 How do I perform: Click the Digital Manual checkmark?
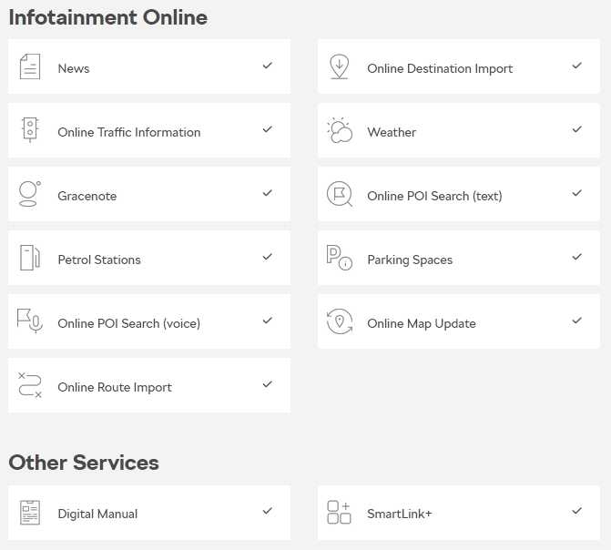(268, 511)
